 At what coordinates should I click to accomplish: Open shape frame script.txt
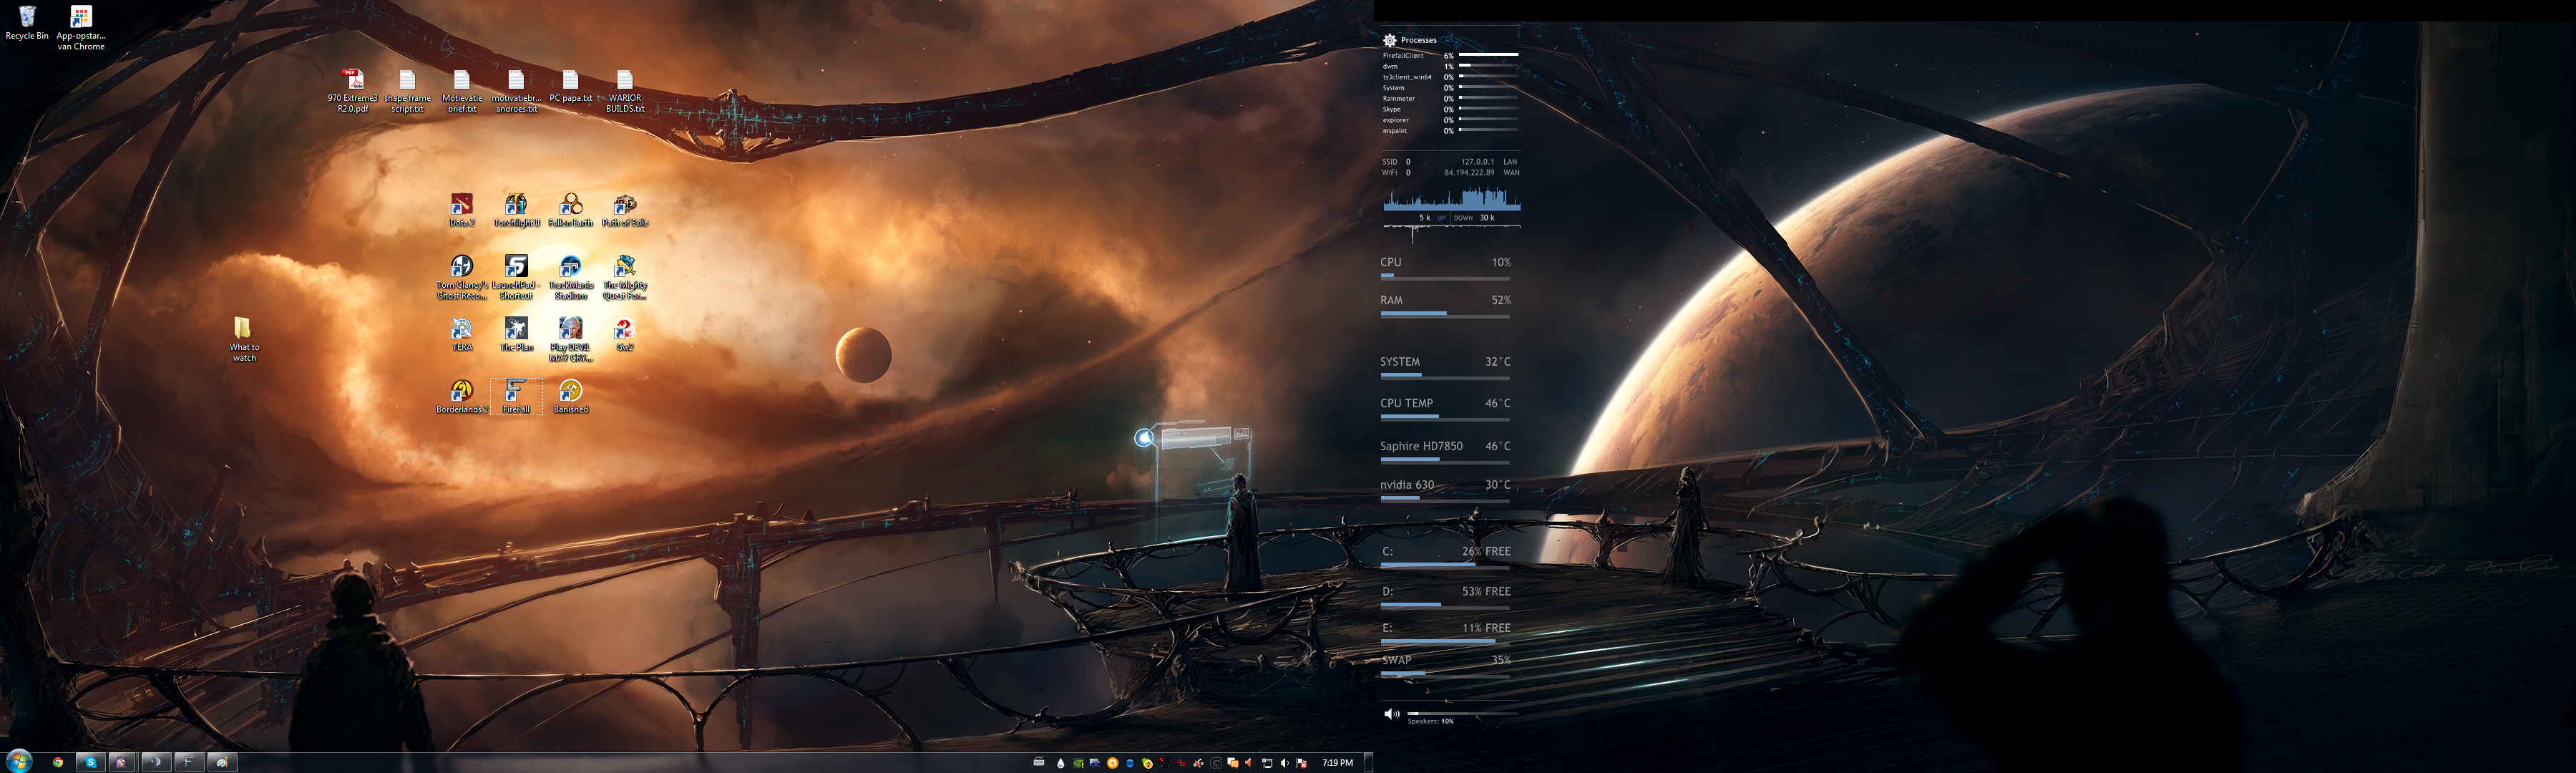[407, 91]
